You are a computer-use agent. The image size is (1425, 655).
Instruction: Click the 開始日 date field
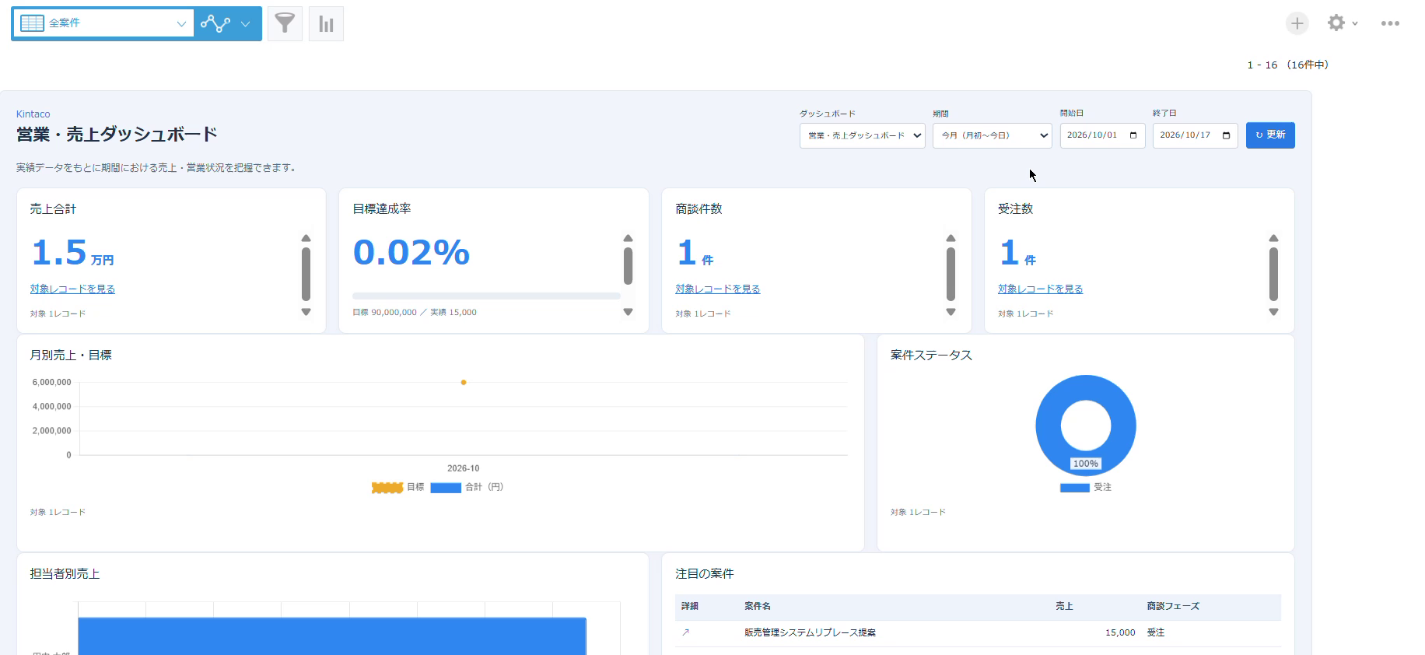click(1102, 135)
